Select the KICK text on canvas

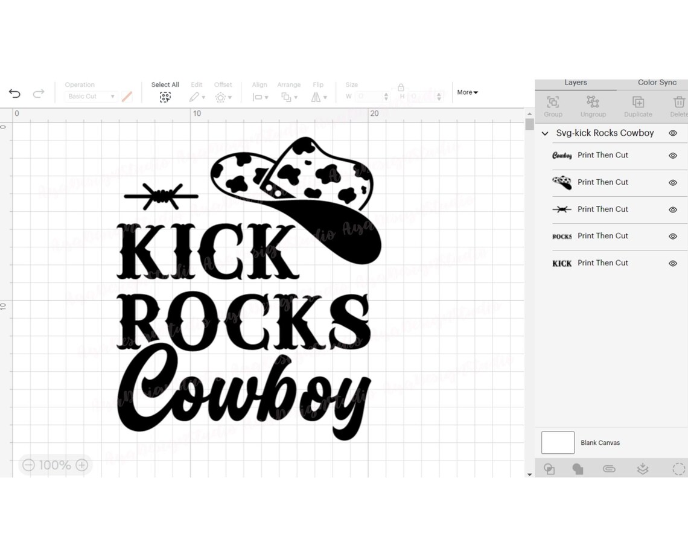(208, 252)
